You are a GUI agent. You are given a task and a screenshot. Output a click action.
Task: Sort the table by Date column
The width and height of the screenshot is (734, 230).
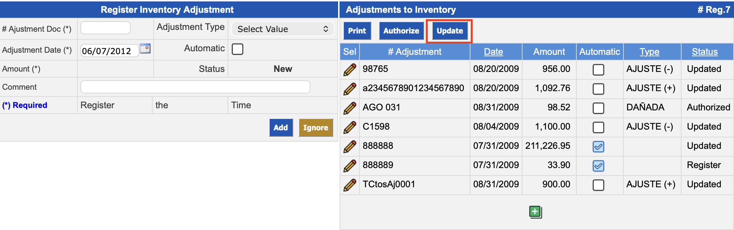tap(493, 52)
